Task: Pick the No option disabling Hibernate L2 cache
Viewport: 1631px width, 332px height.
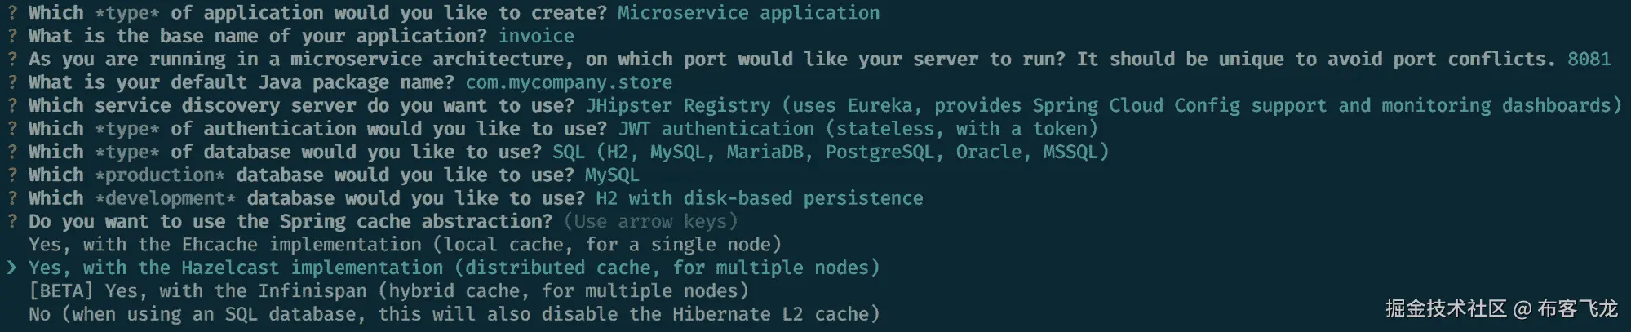Action: click(x=454, y=315)
